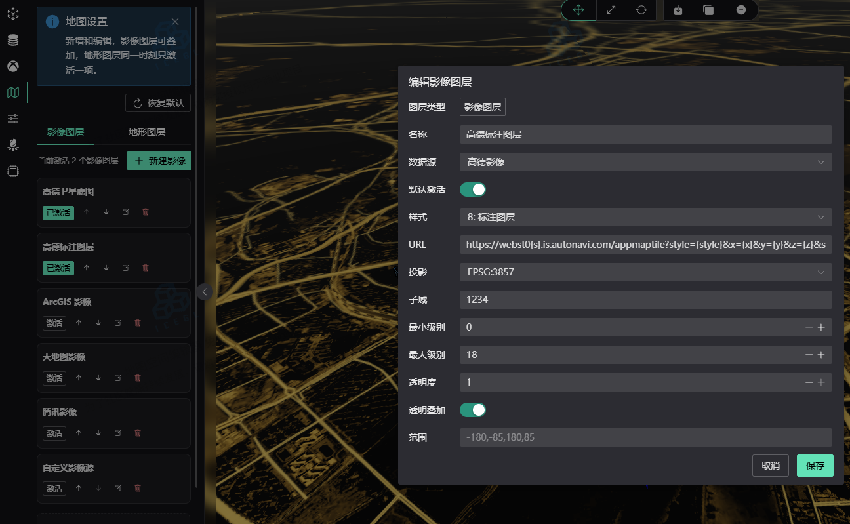Toggle 已激活 state of 高德标注图层

(58, 267)
